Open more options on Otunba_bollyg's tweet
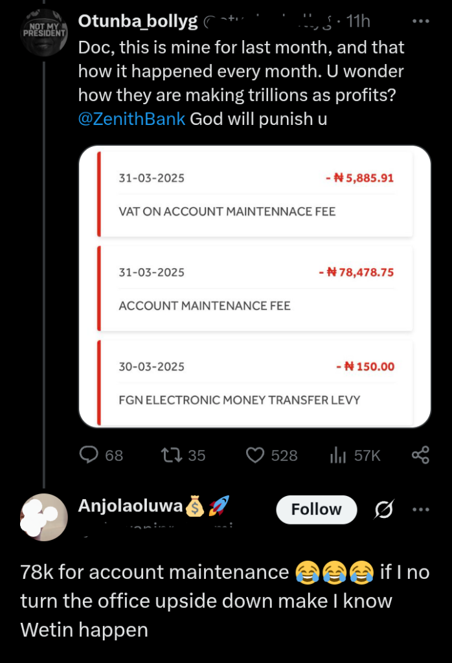 click(421, 21)
